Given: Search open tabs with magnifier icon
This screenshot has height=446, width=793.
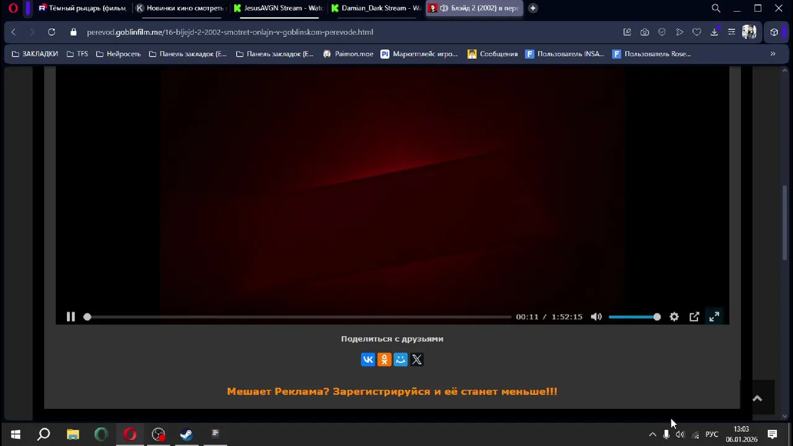Looking at the screenshot, I should pos(716,8).
